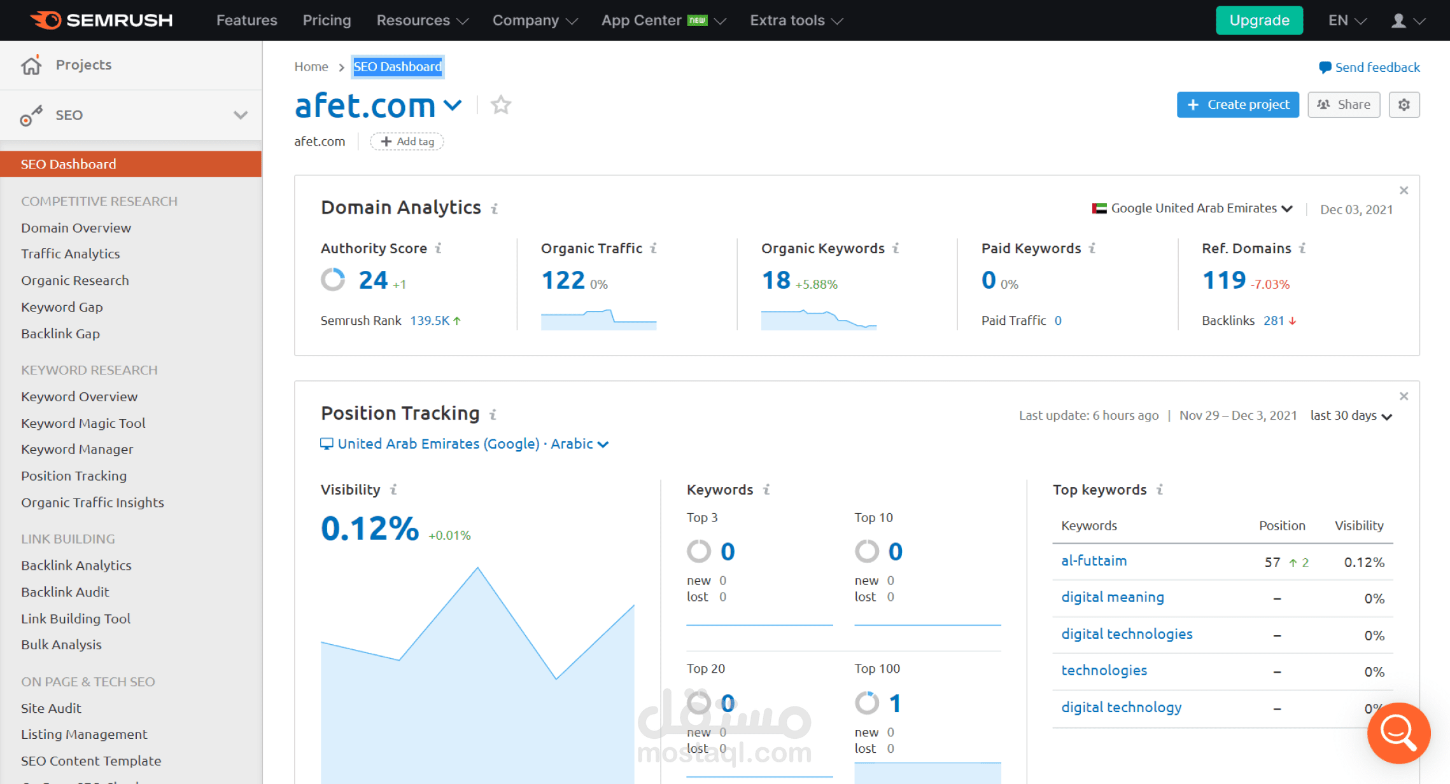
Task: Collapse the SEO sidebar section
Action: 240,115
